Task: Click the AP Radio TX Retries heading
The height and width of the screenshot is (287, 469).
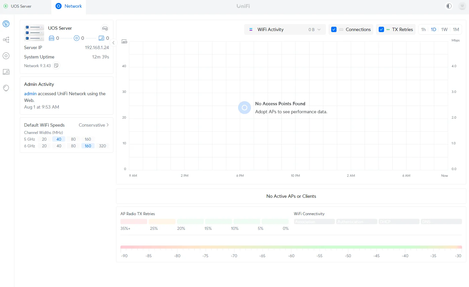Action: point(138,214)
